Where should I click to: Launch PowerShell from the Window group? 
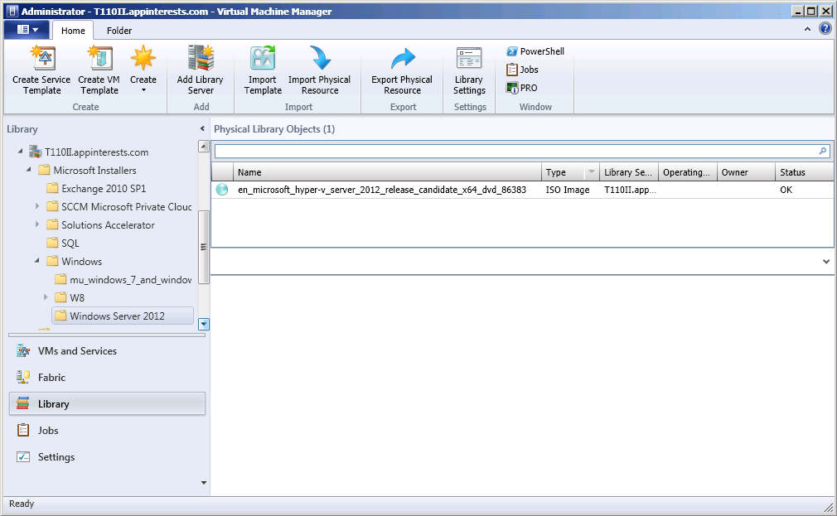point(535,51)
